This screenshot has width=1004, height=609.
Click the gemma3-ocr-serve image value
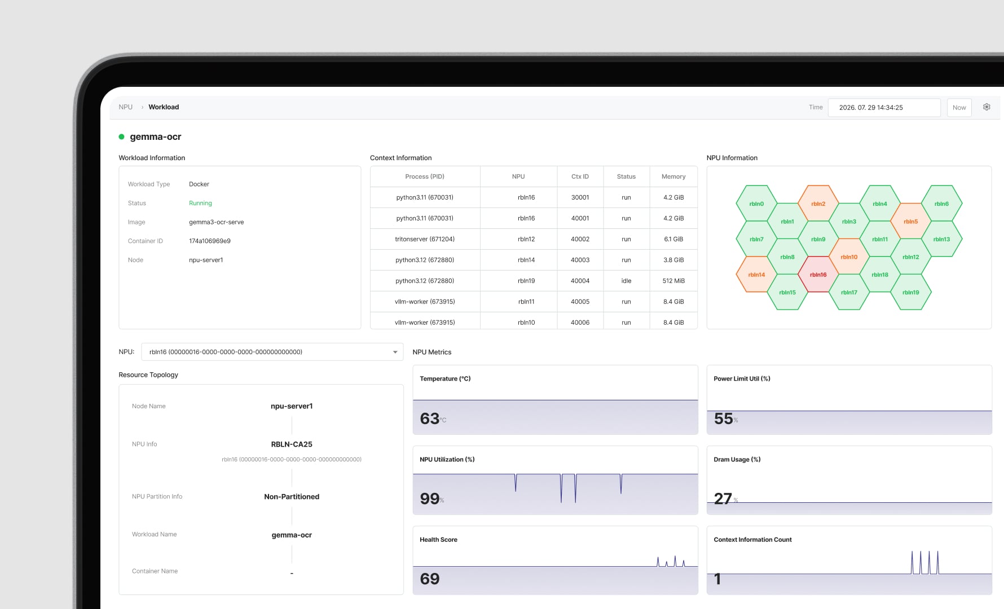tap(217, 222)
